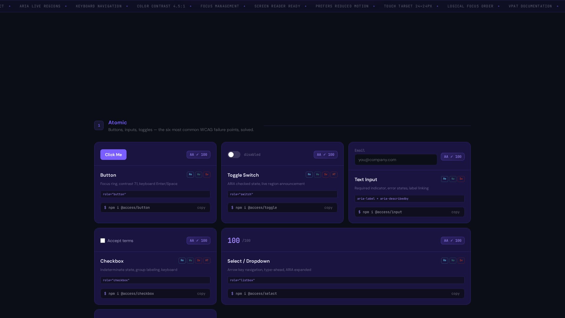The height and width of the screenshot is (318, 565).
Task: Copy the npm i @access/input command
Action: point(455,212)
